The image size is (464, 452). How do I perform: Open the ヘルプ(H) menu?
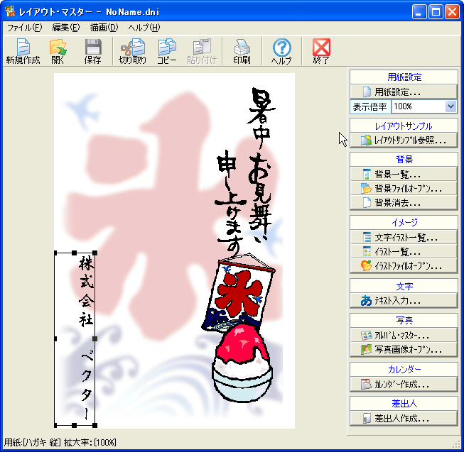[x=144, y=28]
